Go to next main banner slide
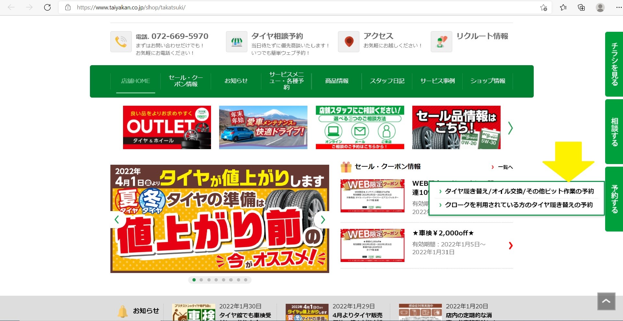Screen dimensions: 623x321 tap(322, 220)
